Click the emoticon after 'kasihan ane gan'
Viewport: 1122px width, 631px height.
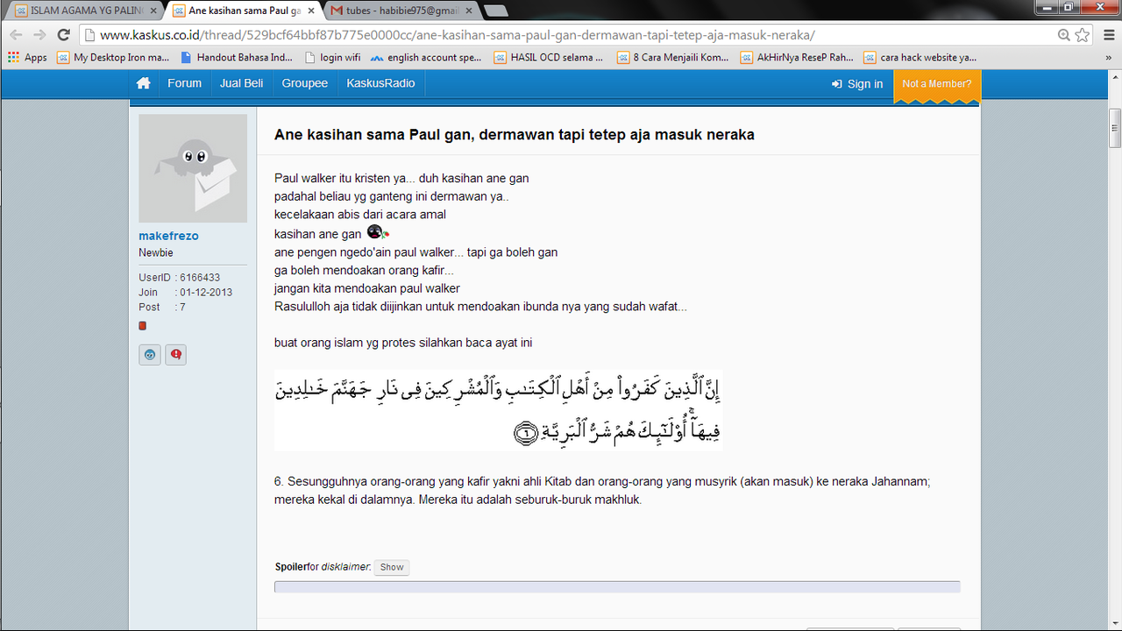coord(378,232)
